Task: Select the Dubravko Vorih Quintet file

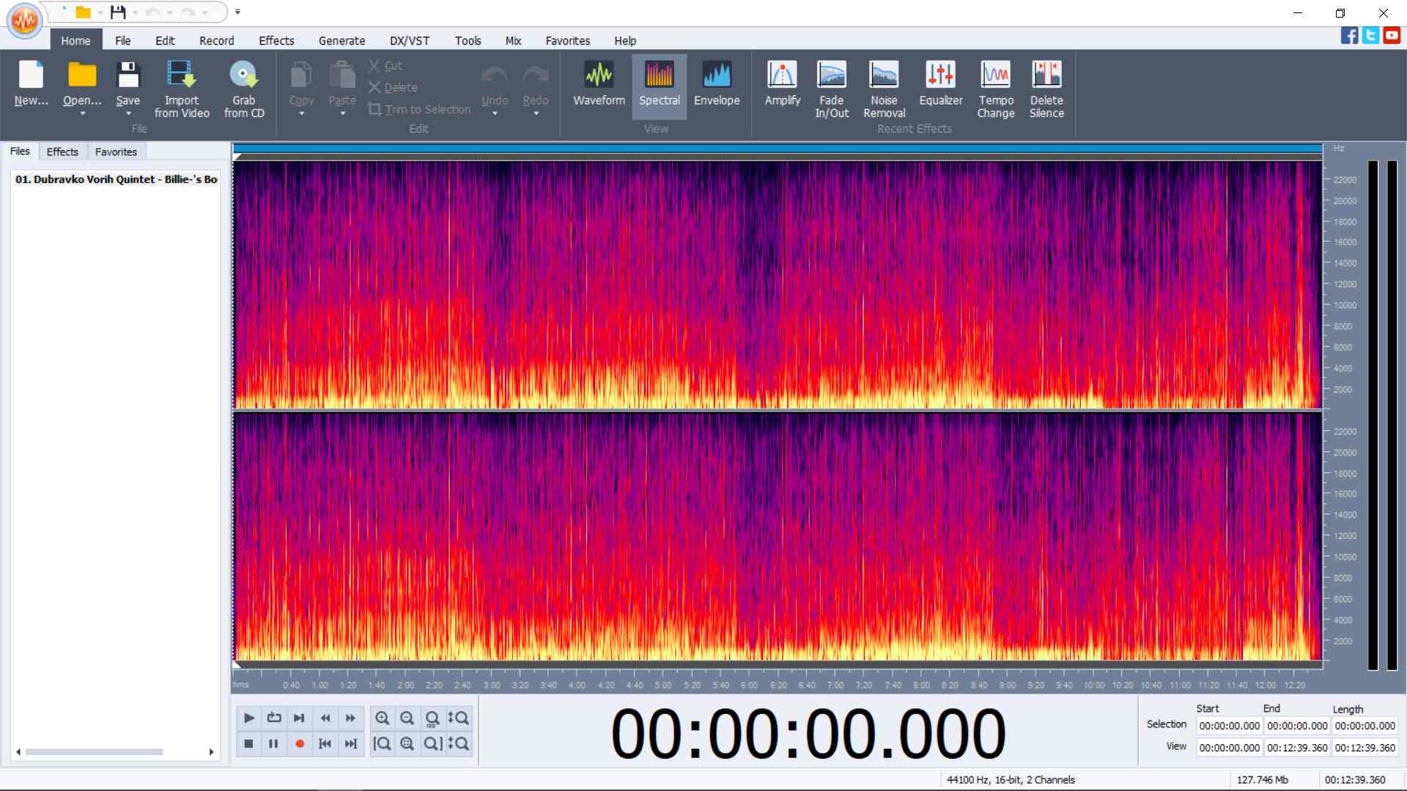Action: click(x=116, y=179)
